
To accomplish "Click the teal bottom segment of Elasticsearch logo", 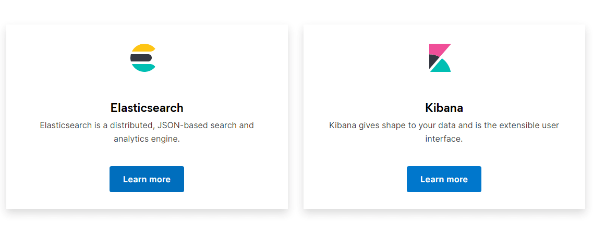I will (x=143, y=68).
